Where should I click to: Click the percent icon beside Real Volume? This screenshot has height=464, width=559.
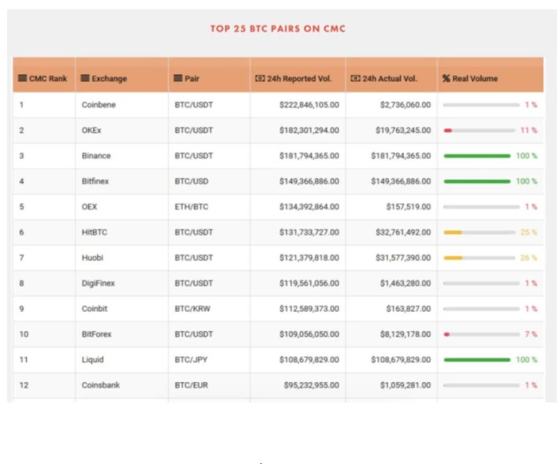click(x=446, y=79)
